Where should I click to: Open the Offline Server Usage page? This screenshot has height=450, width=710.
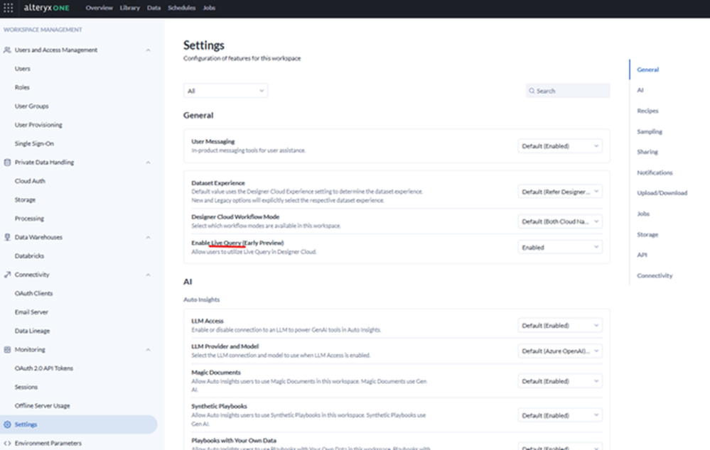click(x=42, y=406)
